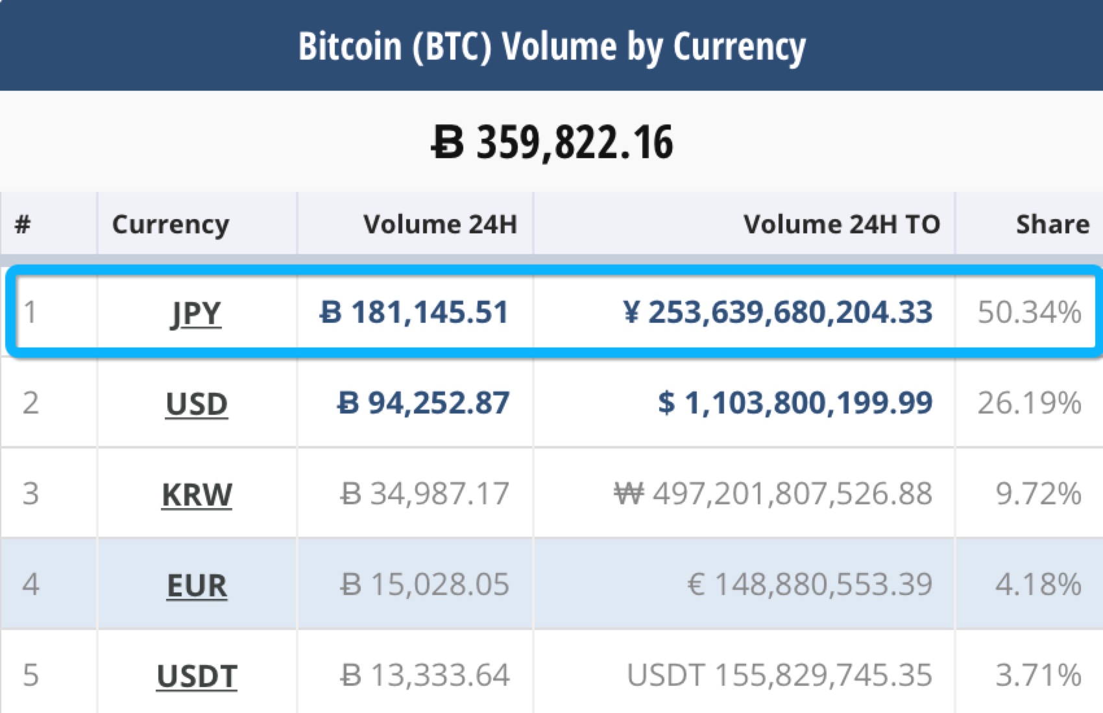
Task: Open the EUR currency link
Action: click(197, 585)
